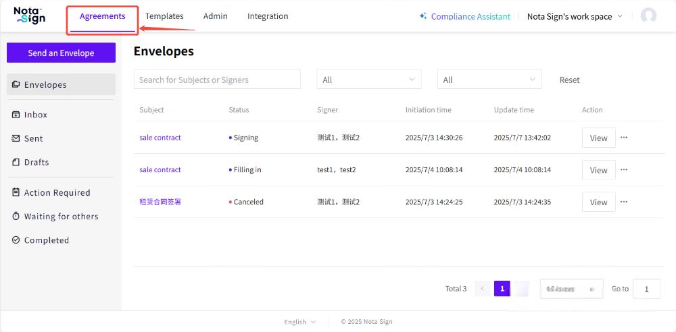Open the English language selector
This screenshot has height=332, width=676.
299,322
